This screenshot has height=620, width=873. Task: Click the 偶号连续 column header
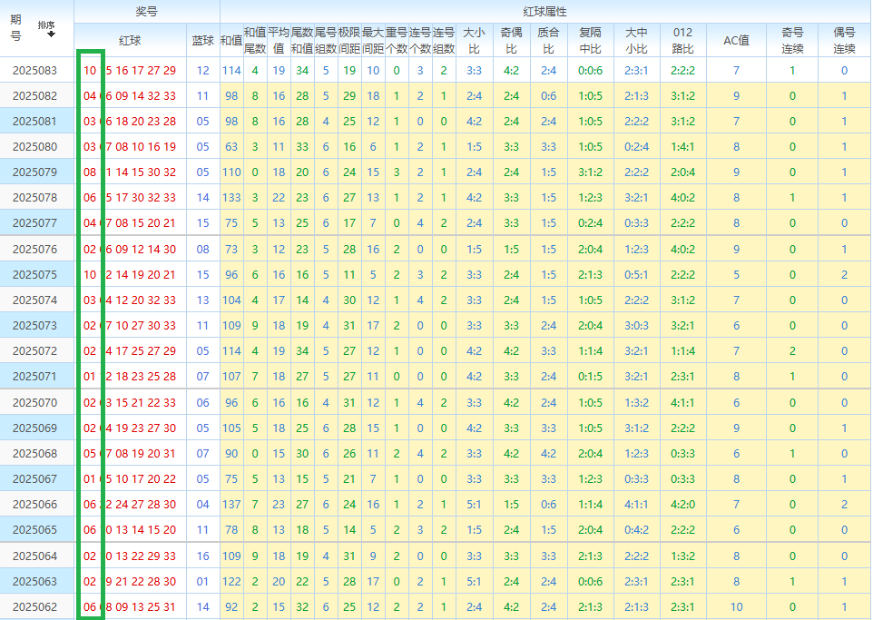(844, 41)
